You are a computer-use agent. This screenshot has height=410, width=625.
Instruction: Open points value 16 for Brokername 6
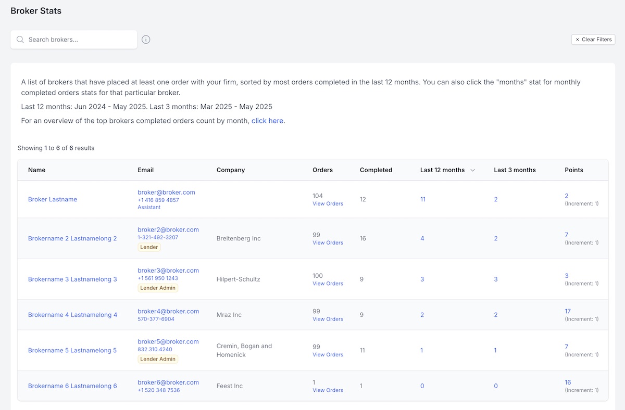[568, 382]
